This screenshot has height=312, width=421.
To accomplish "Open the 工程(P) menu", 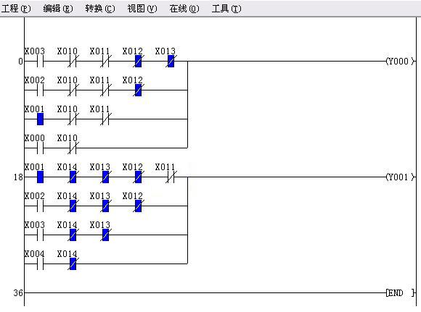I will point(16,9).
